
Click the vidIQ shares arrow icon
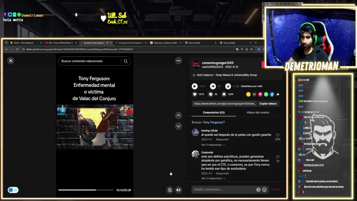click(213, 86)
